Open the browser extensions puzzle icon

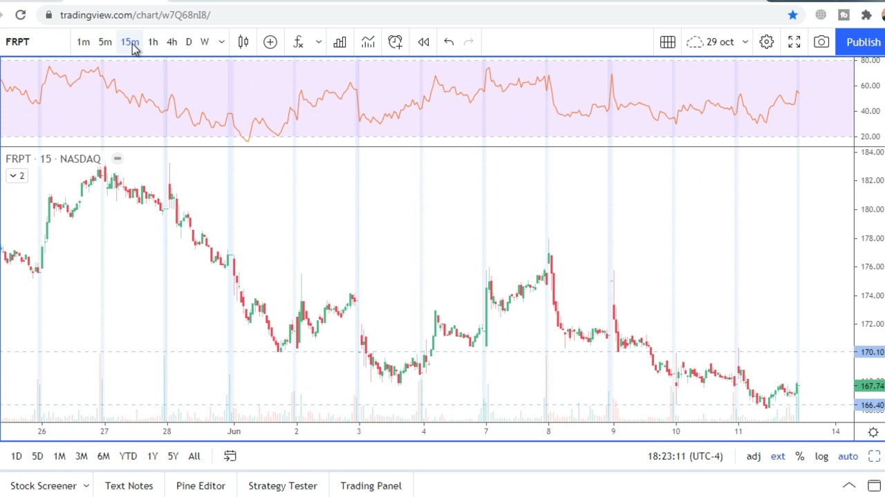866,14
